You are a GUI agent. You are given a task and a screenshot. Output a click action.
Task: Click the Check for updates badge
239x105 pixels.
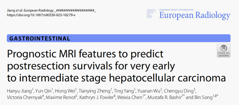(x=224, y=51)
